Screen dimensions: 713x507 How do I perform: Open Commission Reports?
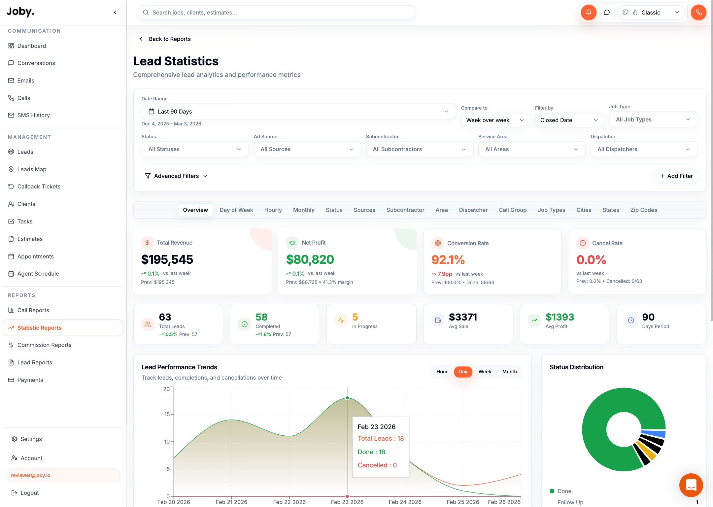pos(63,345)
